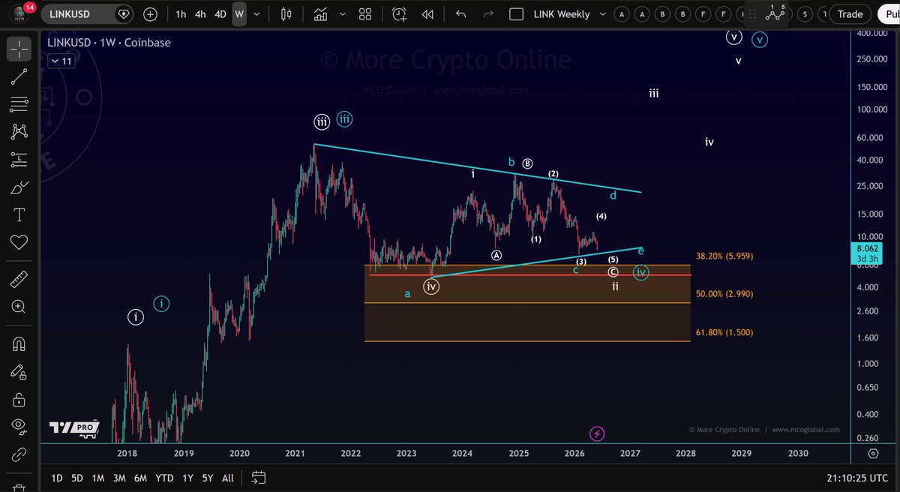Click the 50.00% (2.990) Fibonacci label
900x492 pixels.
(x=724, y=294)
